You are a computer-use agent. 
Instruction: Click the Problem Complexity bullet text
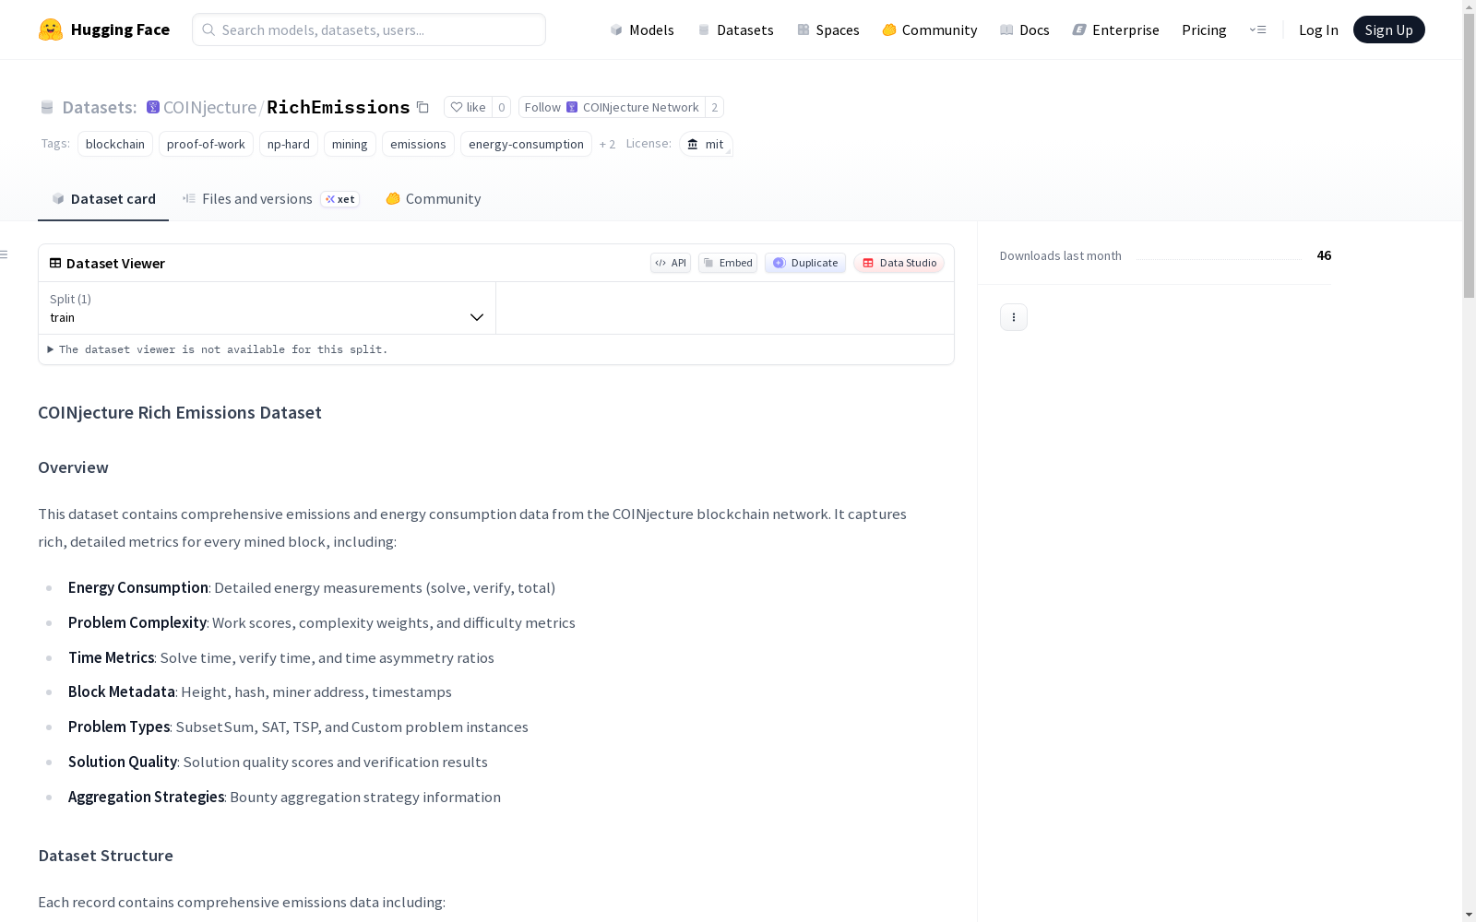click(322, 622)
